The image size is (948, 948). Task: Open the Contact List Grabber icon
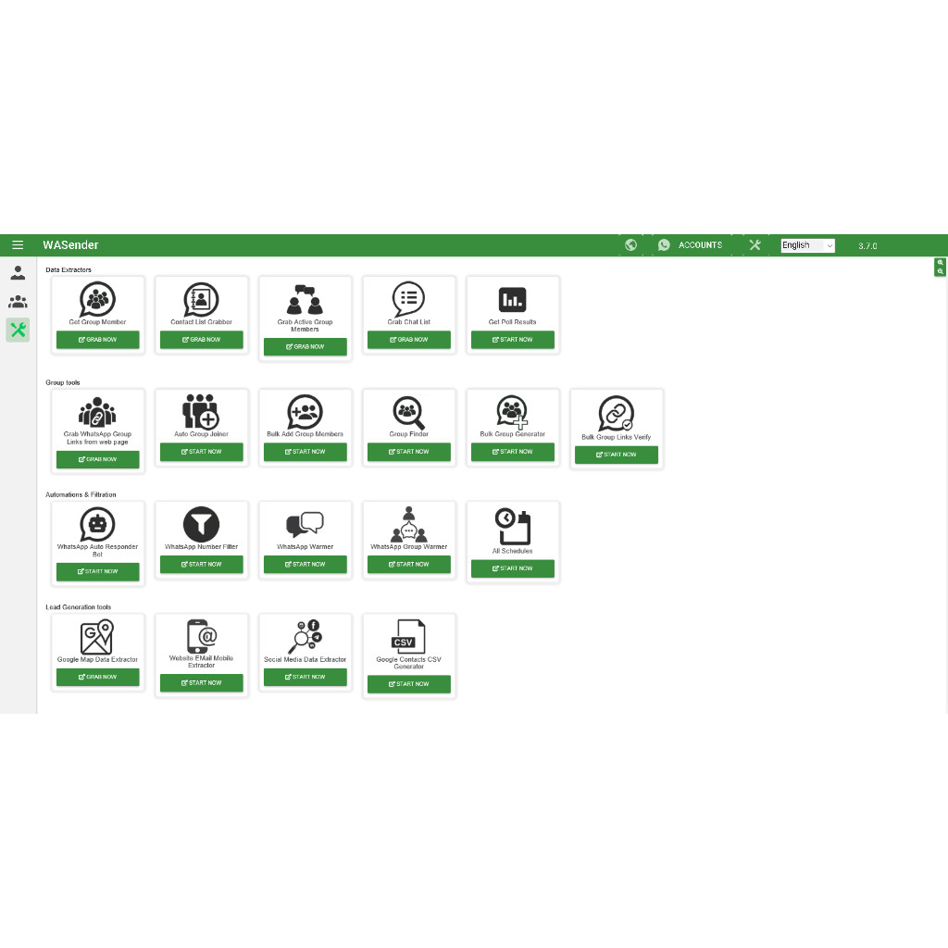pyautogui.click(x=201, y=298)
